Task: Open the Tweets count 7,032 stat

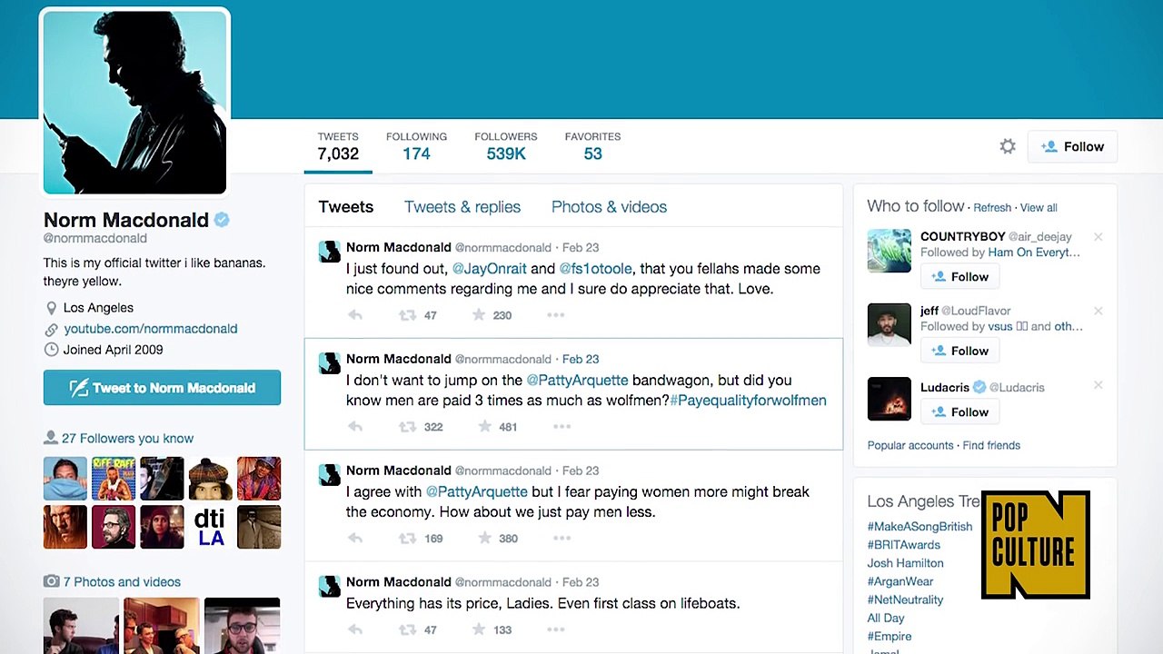Action: (338, 146)
